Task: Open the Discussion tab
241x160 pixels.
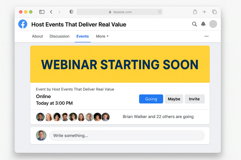Action: pos(59,36)
